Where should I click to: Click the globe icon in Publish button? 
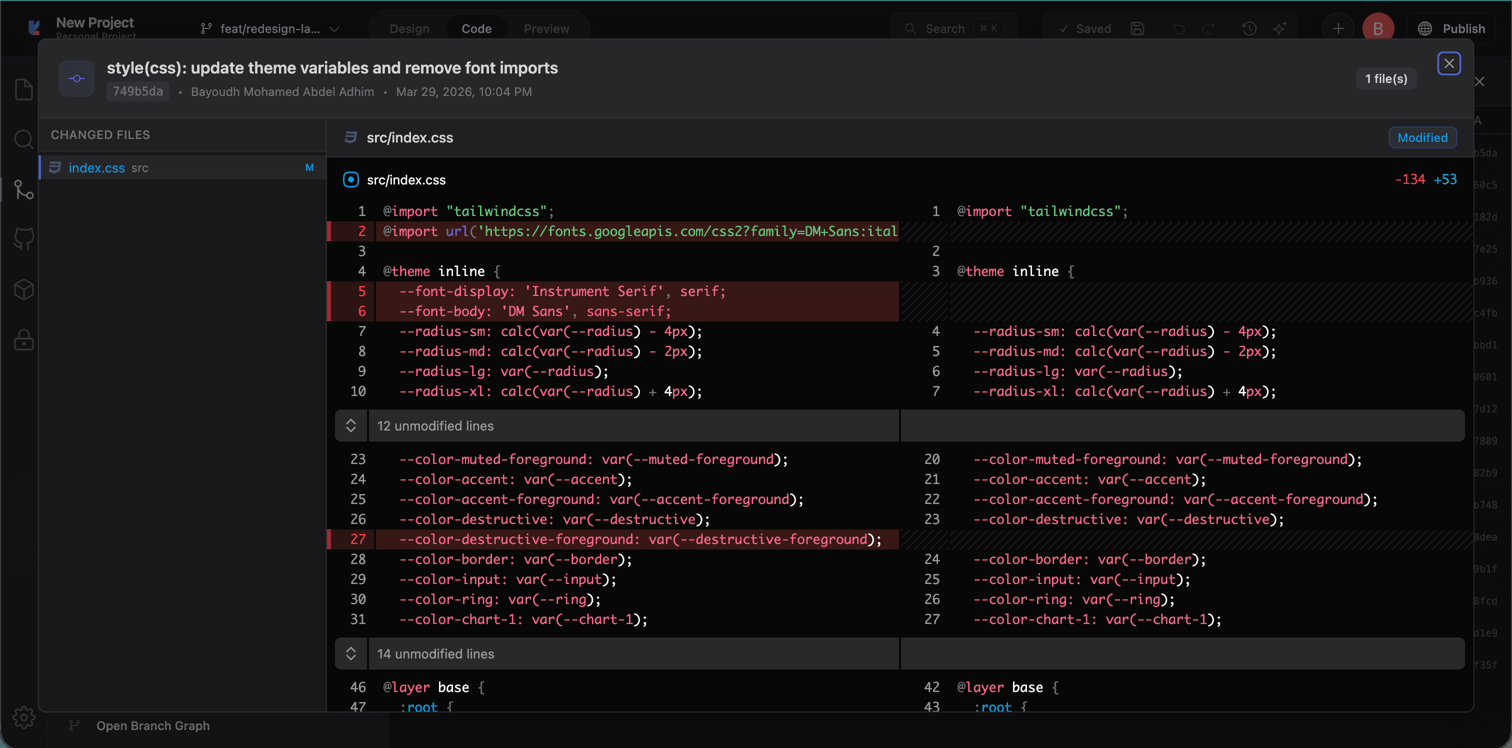coord(1425,29)
